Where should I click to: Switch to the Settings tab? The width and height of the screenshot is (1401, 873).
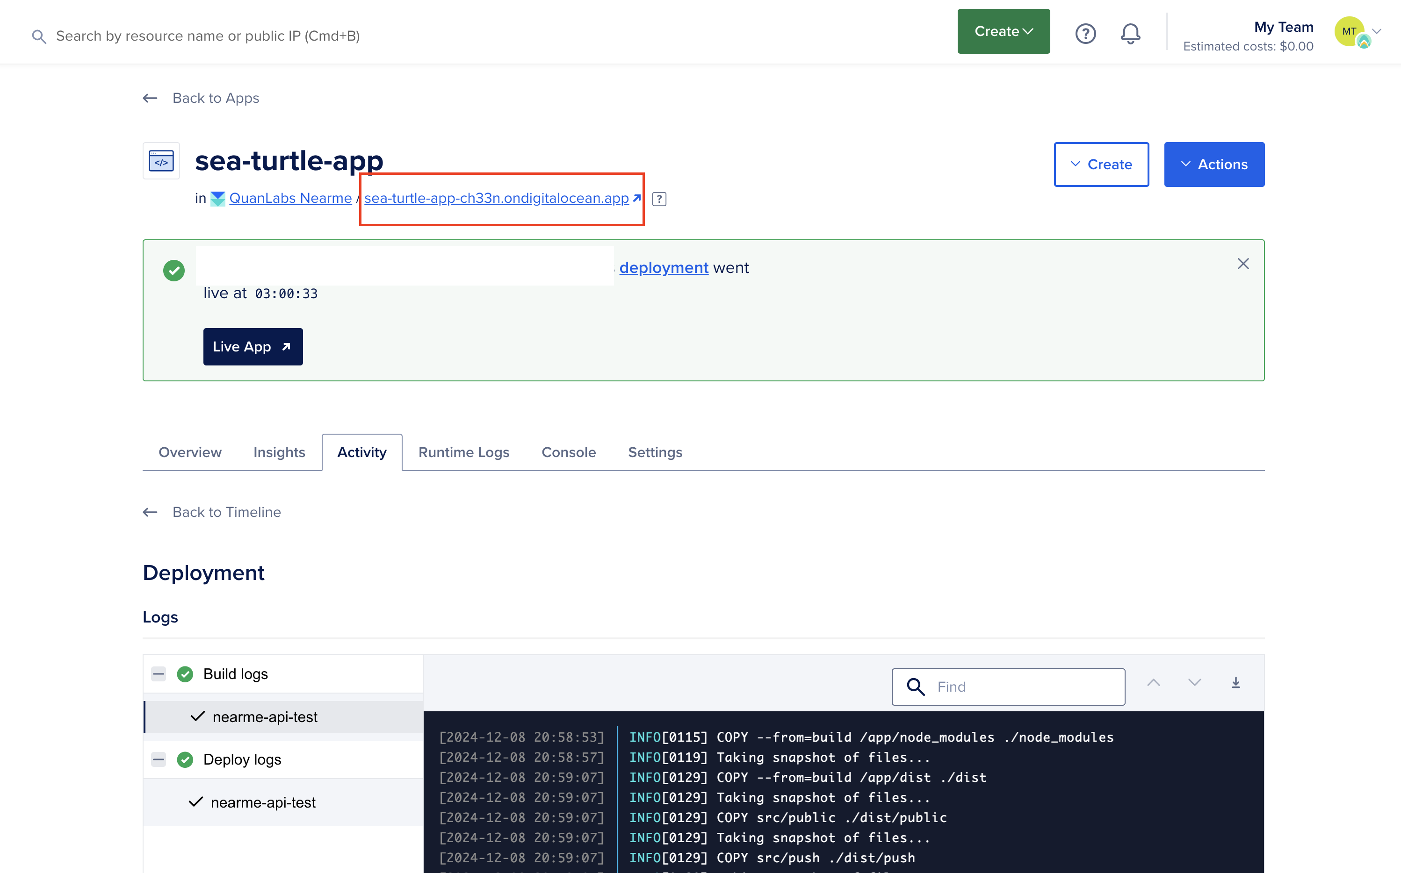click(x=655, y=451)
